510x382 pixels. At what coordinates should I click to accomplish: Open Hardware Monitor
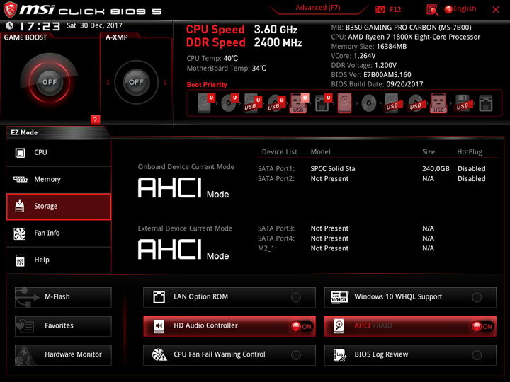click(63, 354)
